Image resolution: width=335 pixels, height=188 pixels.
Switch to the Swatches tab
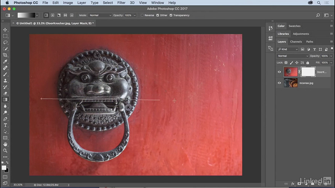tap(294, 26)
